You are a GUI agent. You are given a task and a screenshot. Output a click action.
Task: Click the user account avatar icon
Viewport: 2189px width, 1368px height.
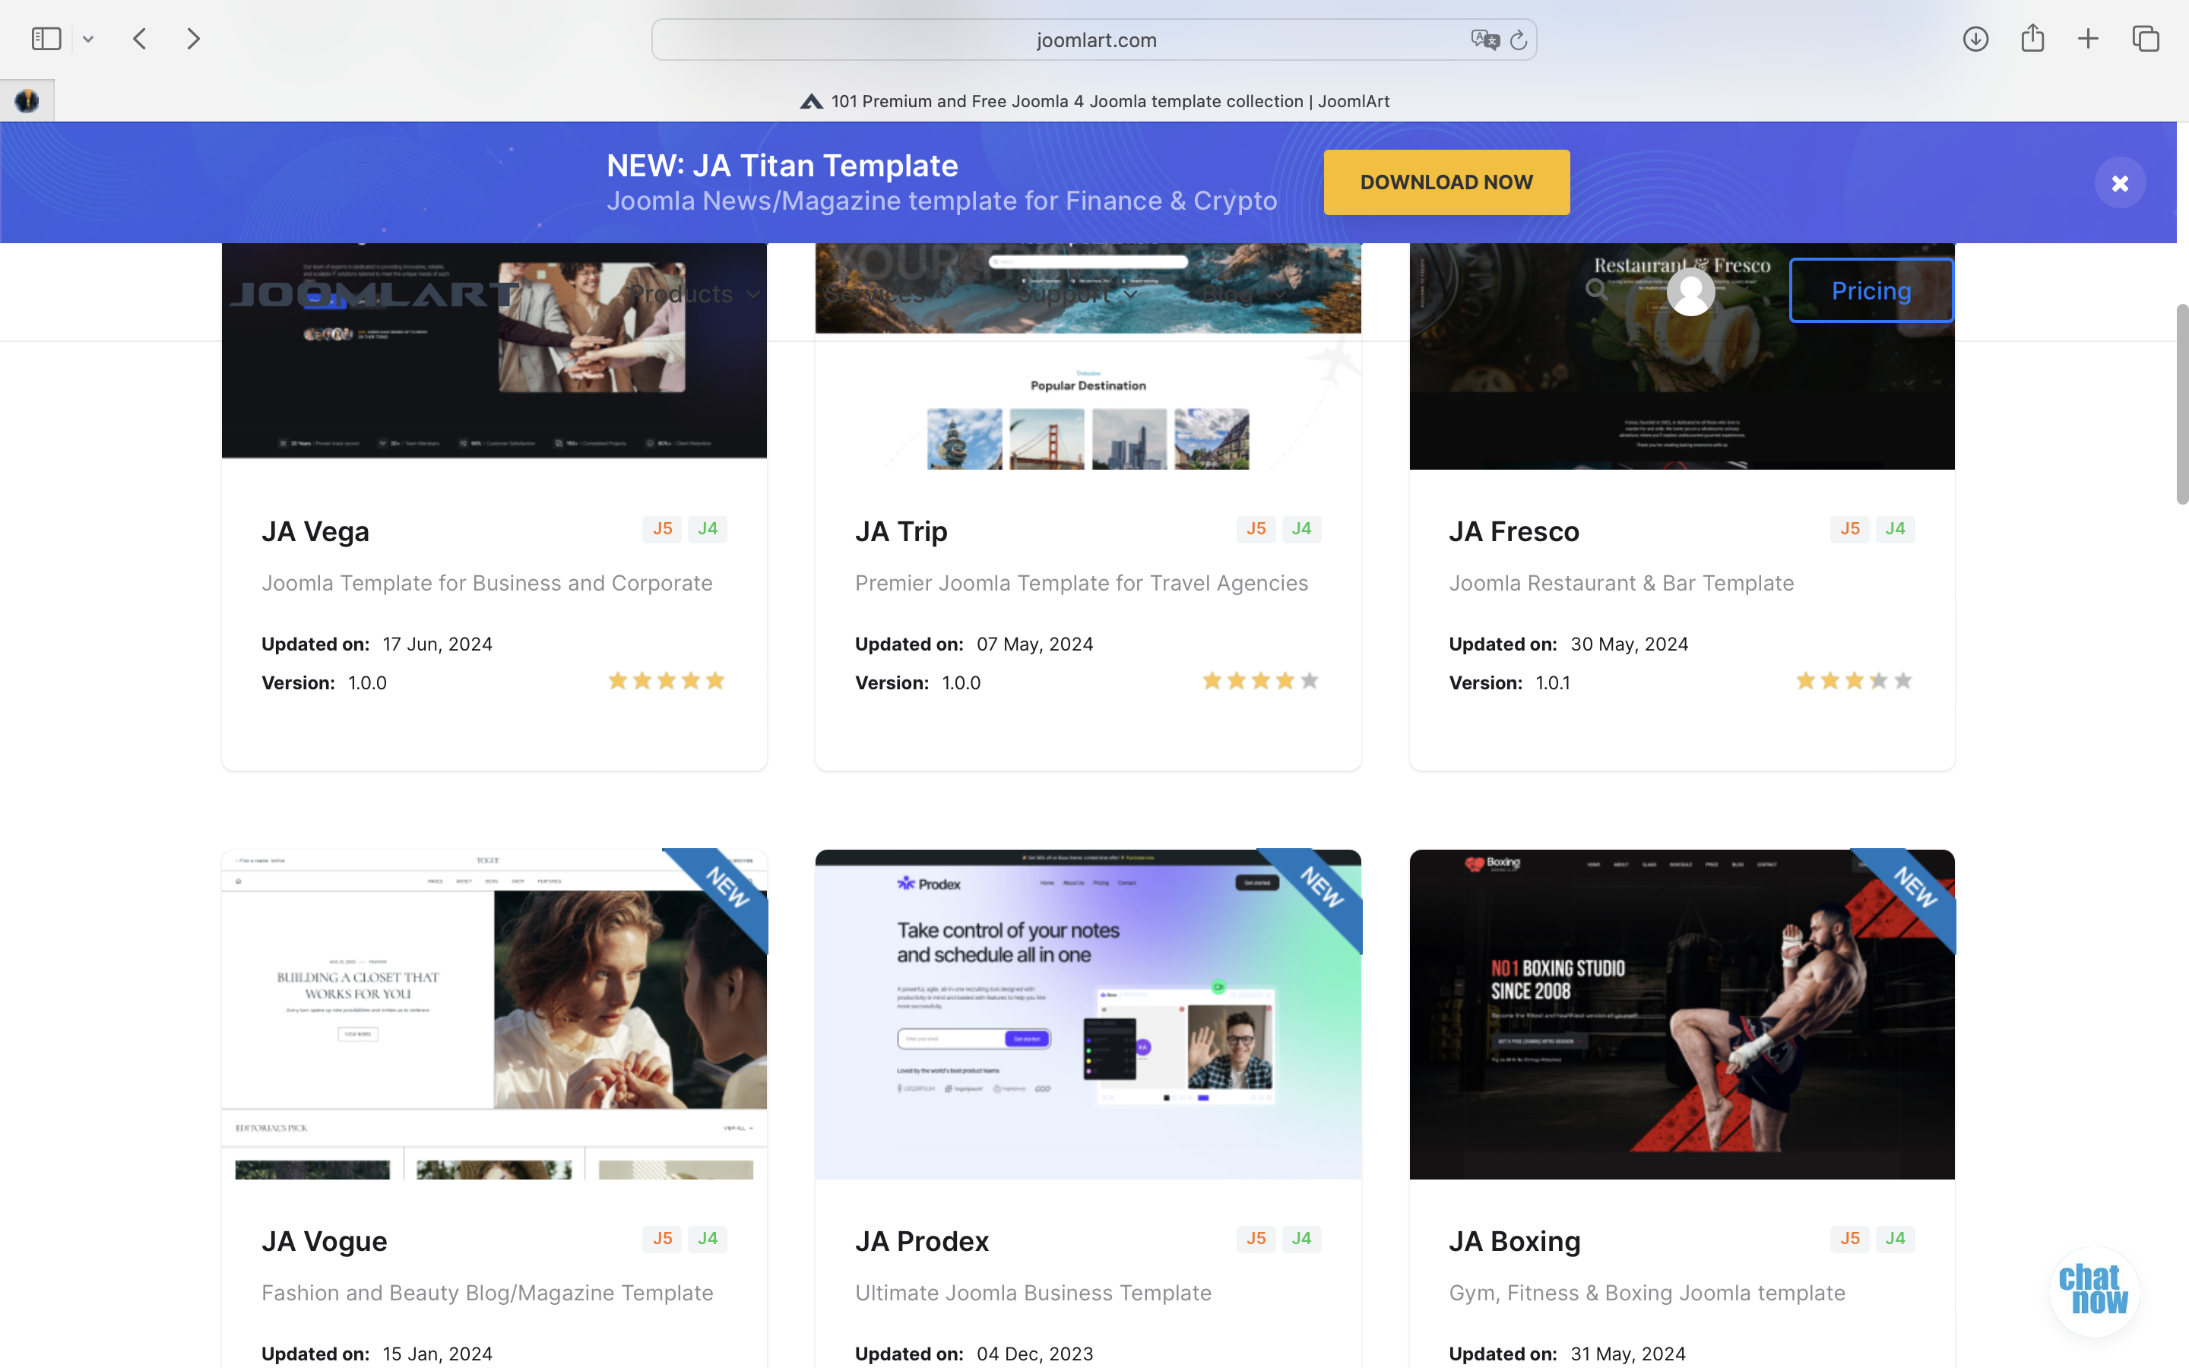(x=1690, y=293)
